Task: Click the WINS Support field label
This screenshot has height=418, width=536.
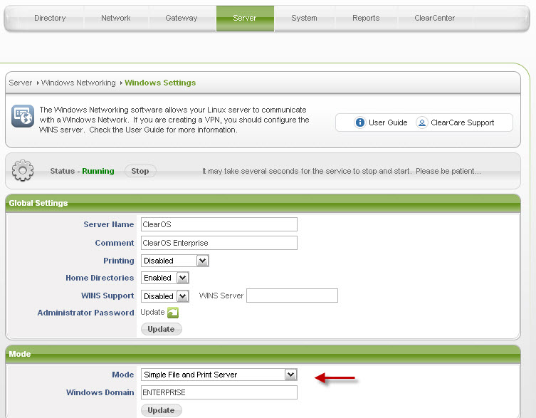Action: [107, 296]
